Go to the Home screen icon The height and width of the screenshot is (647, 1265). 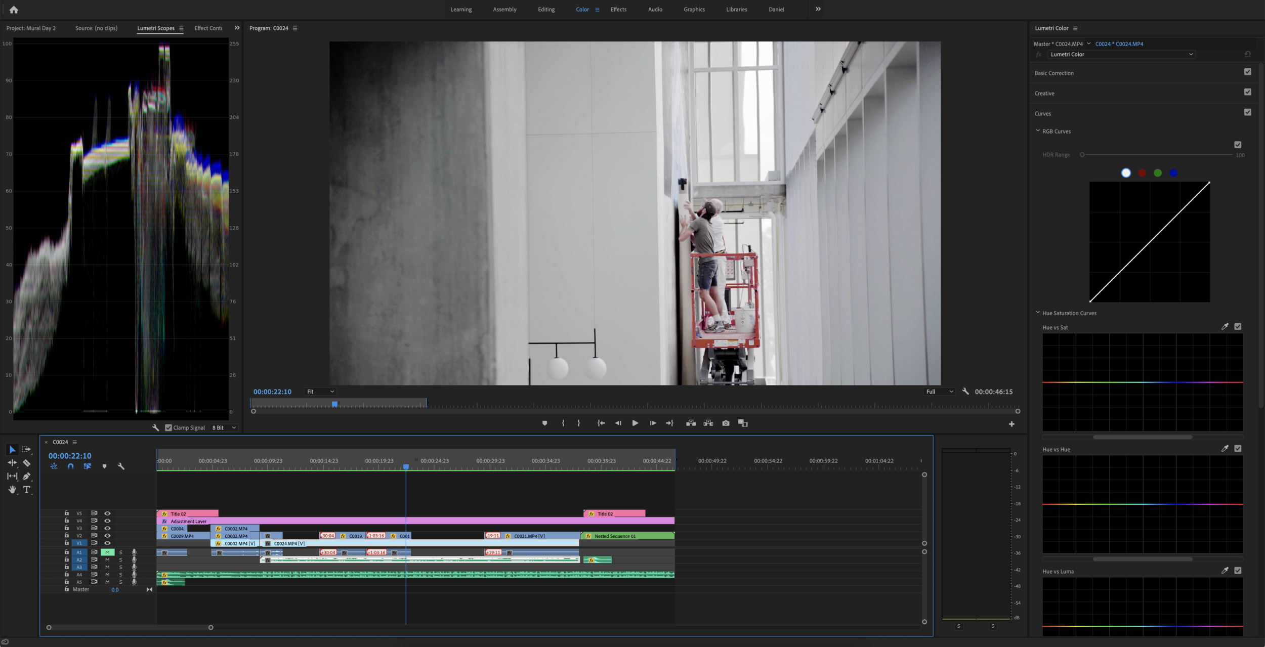(x=14, y=9)
